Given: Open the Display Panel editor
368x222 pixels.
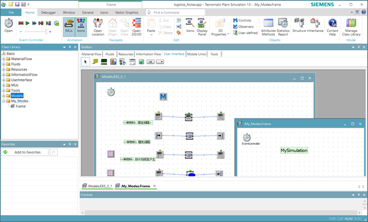Looking at the screenshot, I should [202, 27].
